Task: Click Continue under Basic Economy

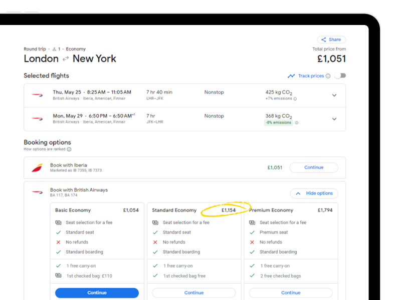Action: click(97, 292)
